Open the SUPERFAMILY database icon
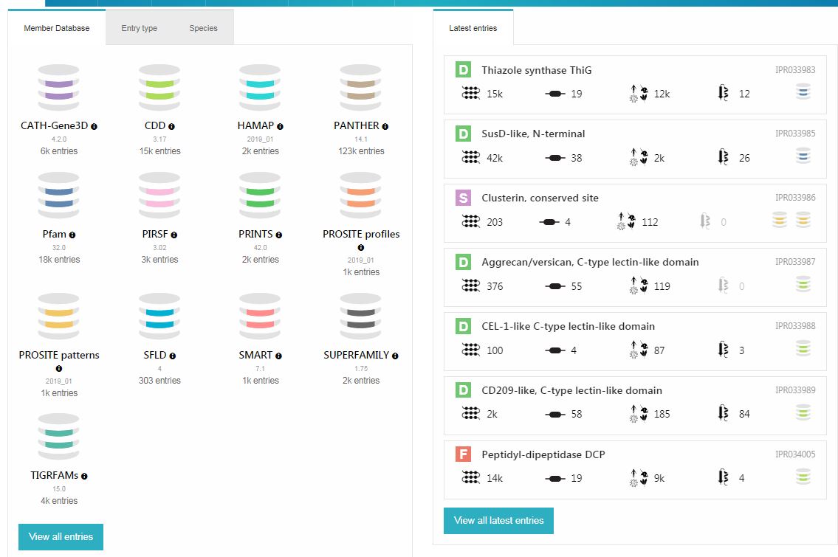The height and width of the screenshot is (557, 838). 361,316
